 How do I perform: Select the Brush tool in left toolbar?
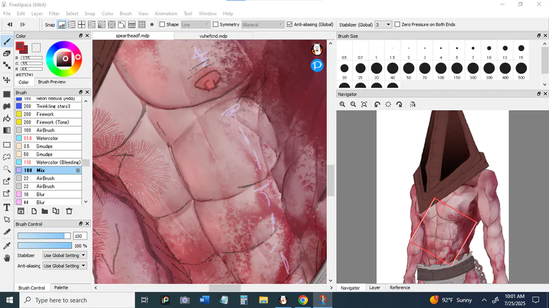coord(7,42)
